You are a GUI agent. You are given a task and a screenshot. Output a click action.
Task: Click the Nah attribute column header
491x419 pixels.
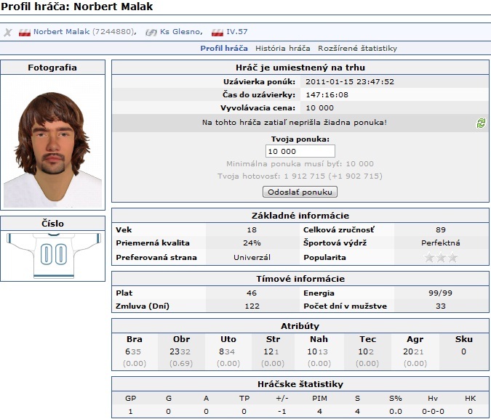319,339
